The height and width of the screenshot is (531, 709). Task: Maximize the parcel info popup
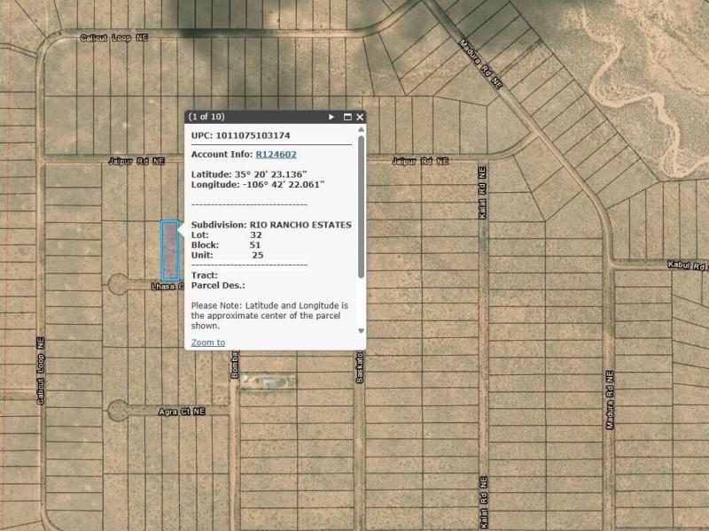click(347, 117)
